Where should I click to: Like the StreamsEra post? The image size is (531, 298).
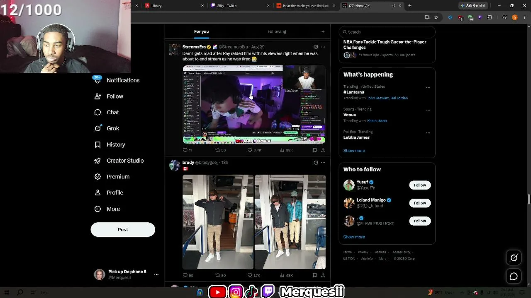[x=250, y=150]
